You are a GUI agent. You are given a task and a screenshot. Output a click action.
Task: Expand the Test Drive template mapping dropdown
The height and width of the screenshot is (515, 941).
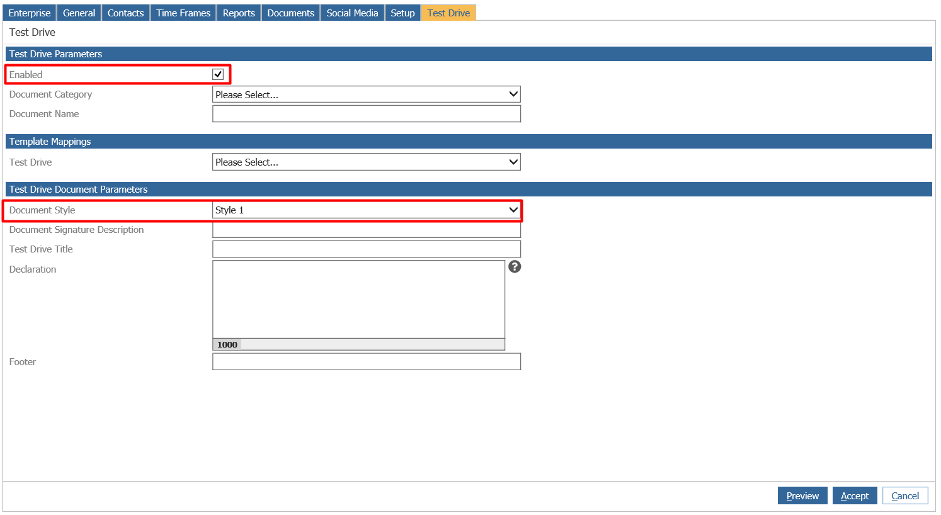coord(366,162)
